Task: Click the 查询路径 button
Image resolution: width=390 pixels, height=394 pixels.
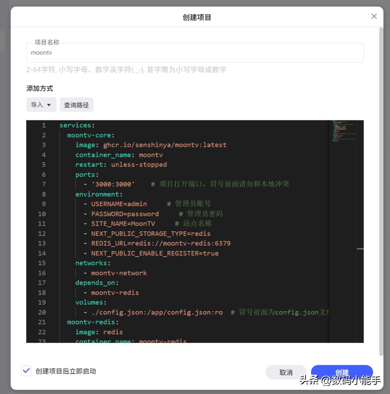Action: pyautogui.click(x=76, y=105)
